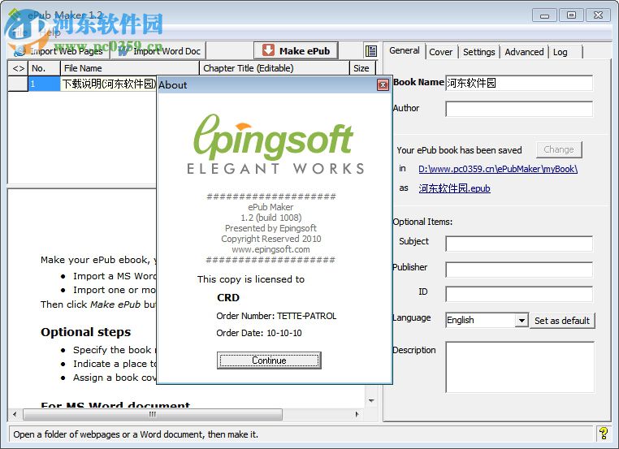Show the Log tab

[561, 52]
